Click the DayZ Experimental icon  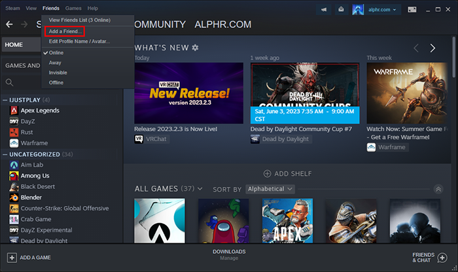click(14, 230)
